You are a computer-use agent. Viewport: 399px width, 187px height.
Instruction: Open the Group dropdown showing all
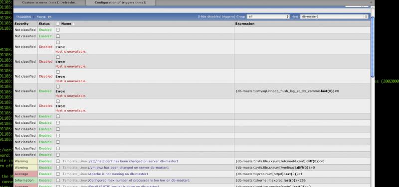268,16
